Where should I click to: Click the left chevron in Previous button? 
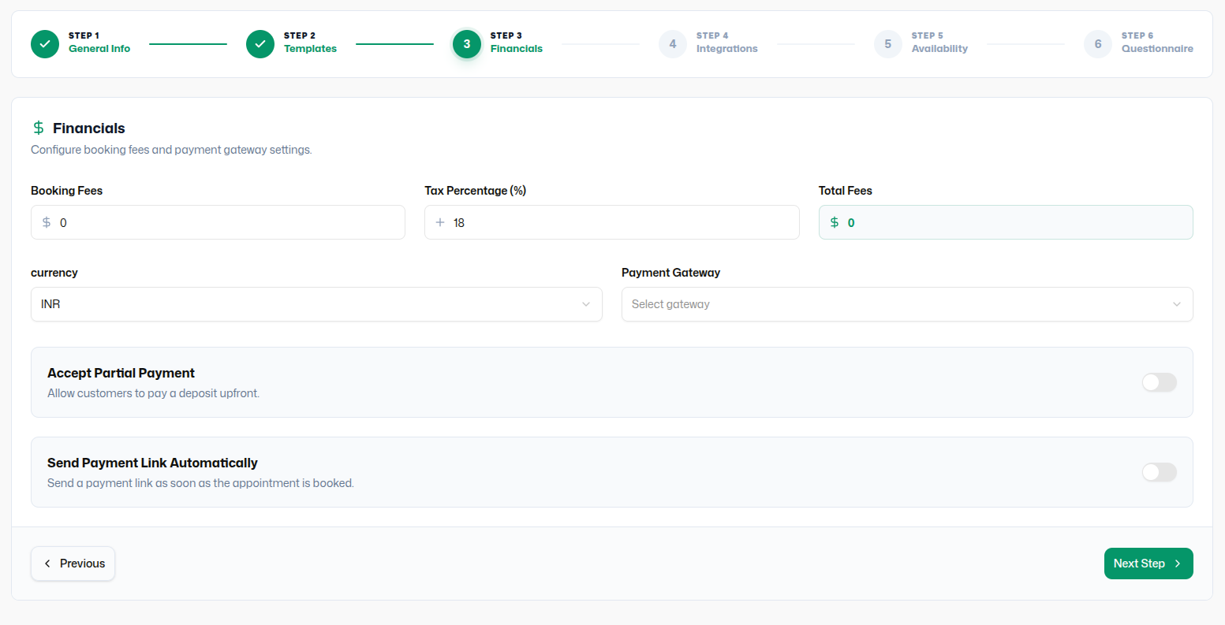(x=47, y=564)
